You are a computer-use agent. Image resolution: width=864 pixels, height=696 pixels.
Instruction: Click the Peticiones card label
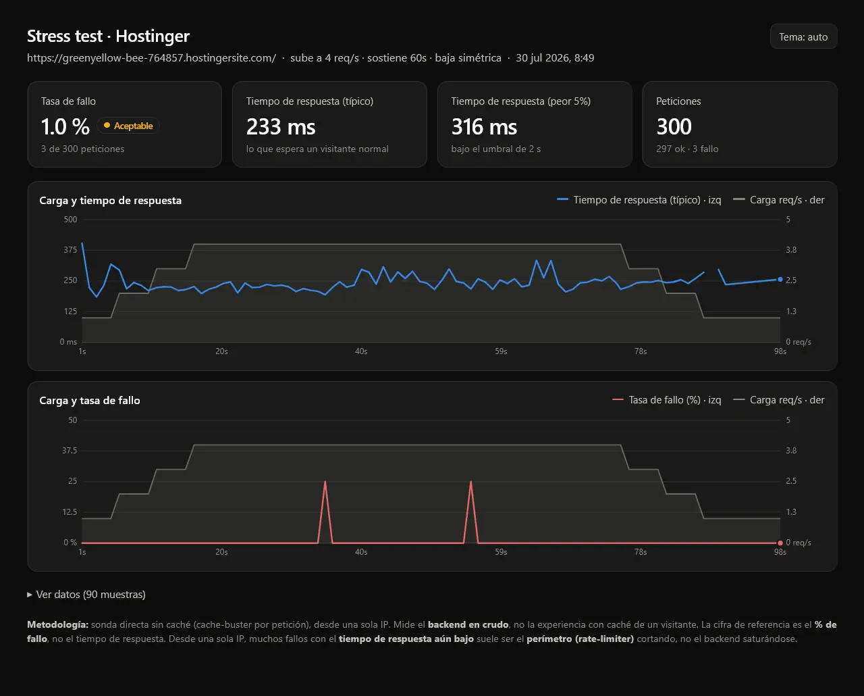coord(678,101)
